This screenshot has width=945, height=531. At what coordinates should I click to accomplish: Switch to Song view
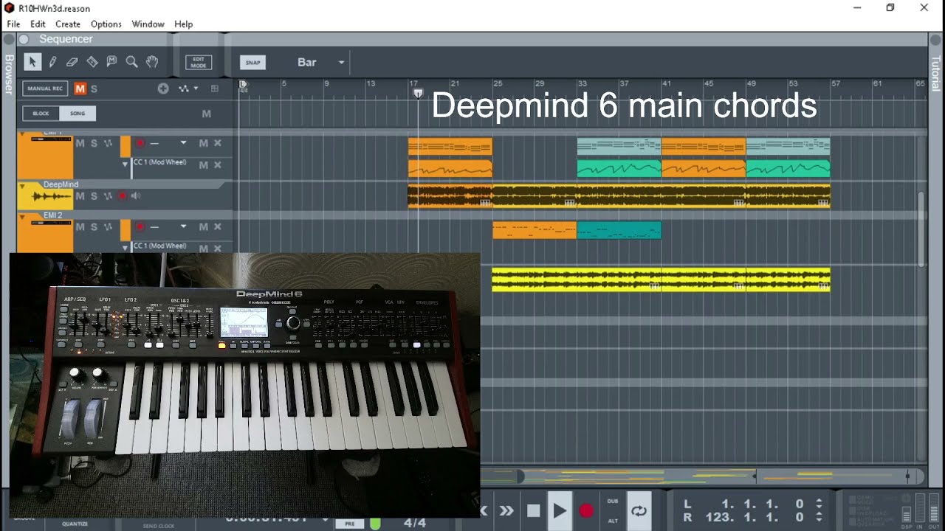(x=78, y=114)
